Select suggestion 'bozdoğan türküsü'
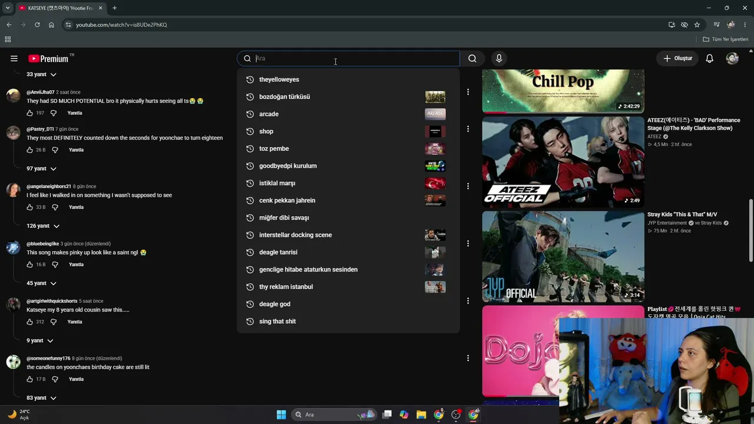 [348, 97]
